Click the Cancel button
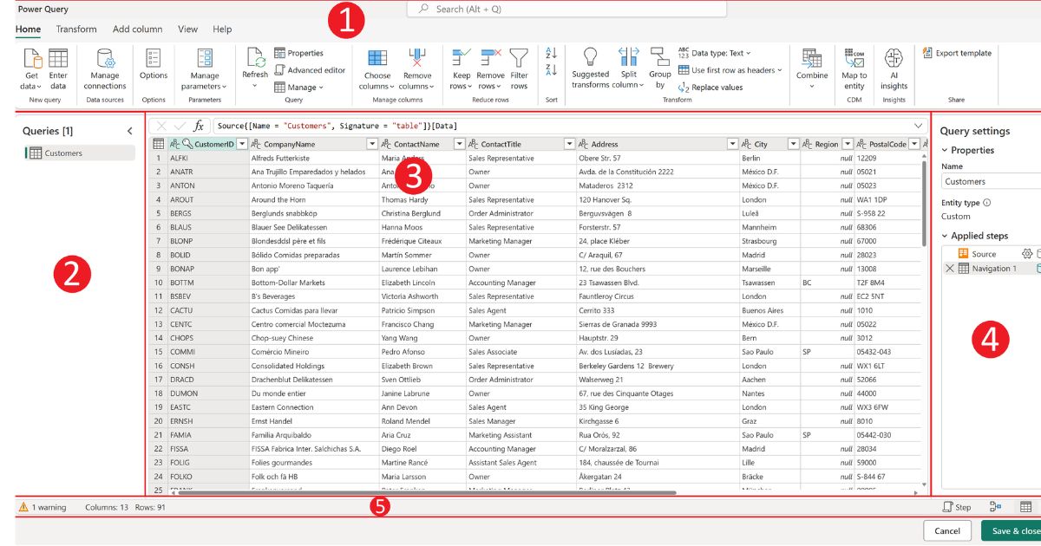The width and height of the screenshot is (1041, 546). (x=947, y=531)
